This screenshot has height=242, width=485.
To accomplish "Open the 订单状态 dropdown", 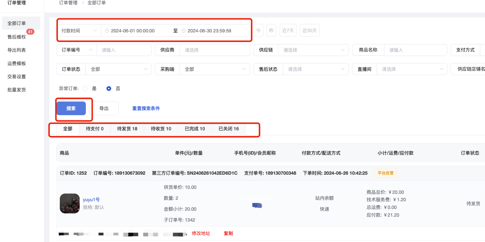I will tap(118, 69).
